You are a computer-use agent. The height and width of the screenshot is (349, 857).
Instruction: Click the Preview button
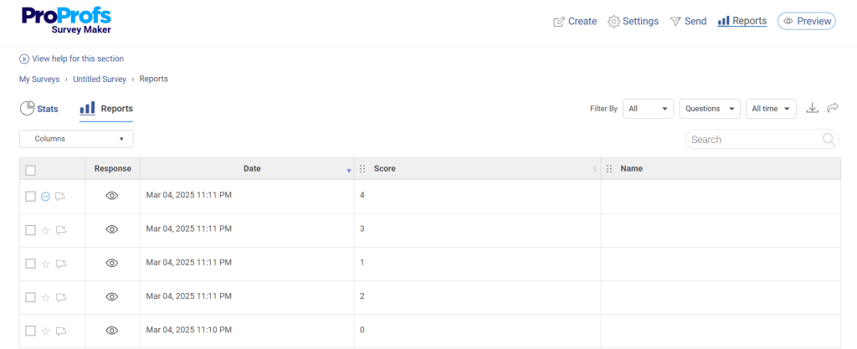806,22
